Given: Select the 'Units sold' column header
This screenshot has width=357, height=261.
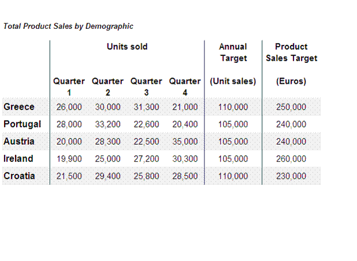Looking at the screenshot, I should tap(127, 47).
